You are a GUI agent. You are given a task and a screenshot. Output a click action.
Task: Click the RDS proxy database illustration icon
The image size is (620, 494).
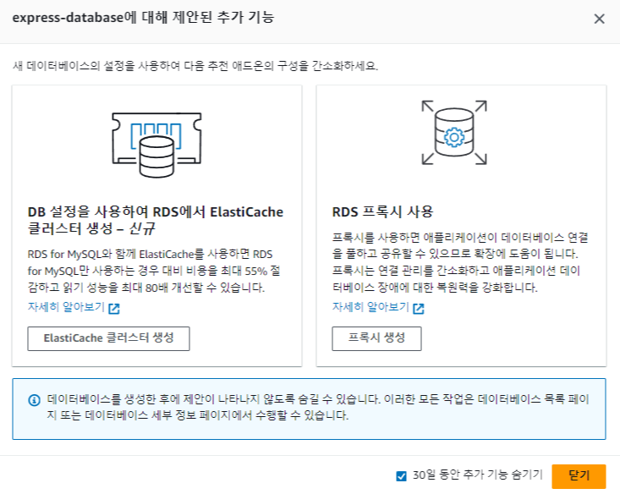pyautogui.click(x=454, y=133)
